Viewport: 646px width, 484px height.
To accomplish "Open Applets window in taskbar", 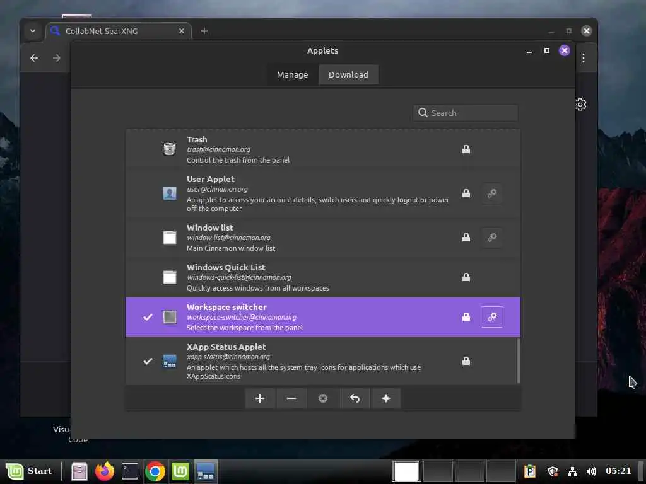I will click(x=205, y=471).
